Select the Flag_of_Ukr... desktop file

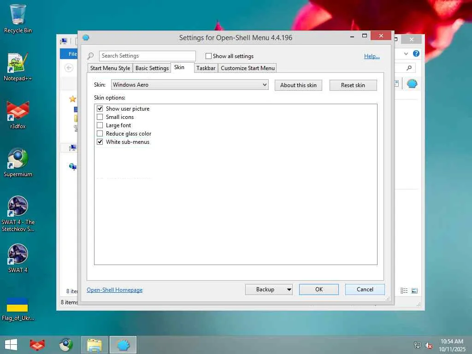(x=18, y=309)
